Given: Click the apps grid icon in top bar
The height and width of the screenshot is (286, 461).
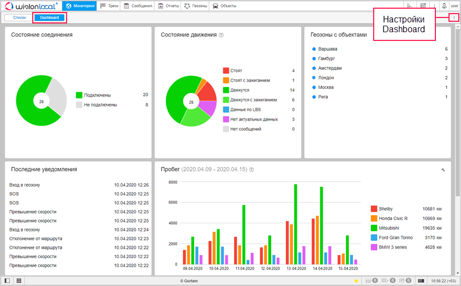Looking at the screenshot, I should click(423, 6).
